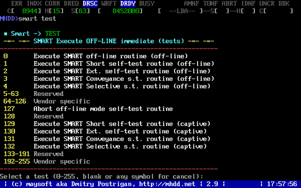The height and width of the screenshot is (188, 301).
Task: Click the INDX status flag
Action: coord(34,4)
